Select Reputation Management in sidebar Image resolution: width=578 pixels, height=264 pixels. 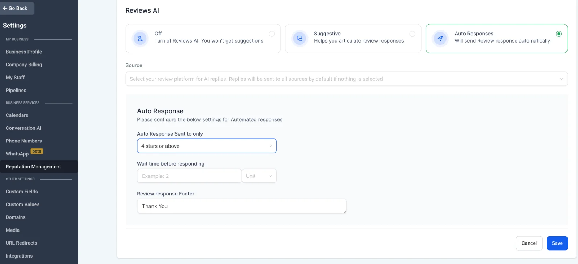(39, 167)
